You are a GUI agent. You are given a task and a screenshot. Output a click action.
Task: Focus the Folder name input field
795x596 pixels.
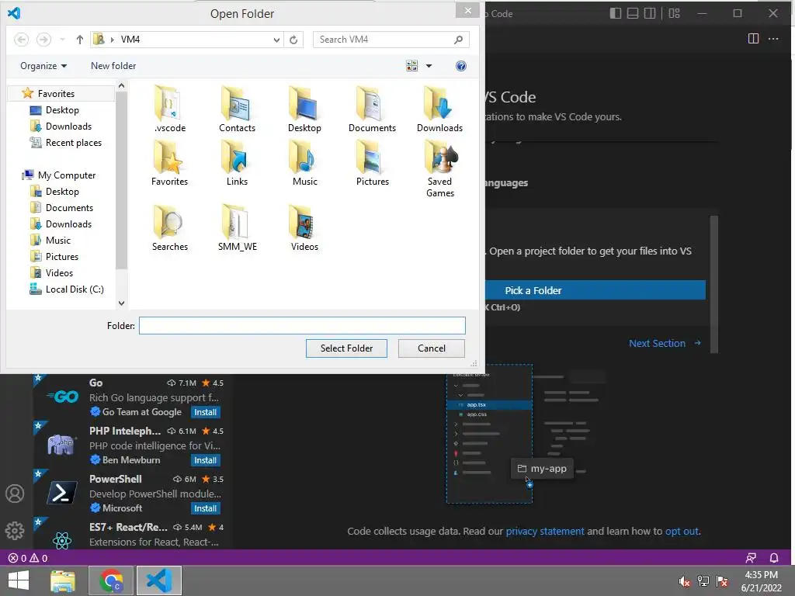pyautogui.click(x=302, y=325)
